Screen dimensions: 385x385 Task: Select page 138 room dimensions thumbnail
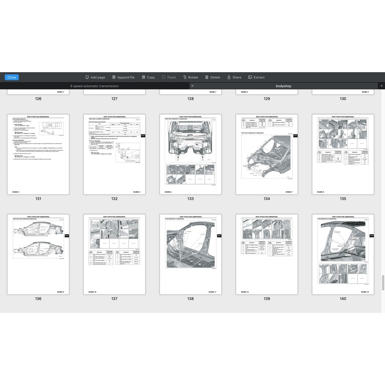(x=191, y=255)
